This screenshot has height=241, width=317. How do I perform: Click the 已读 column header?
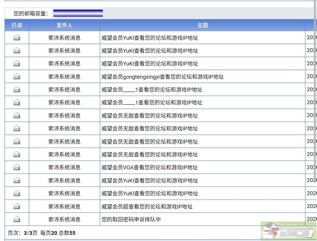[x=17, y=25]
